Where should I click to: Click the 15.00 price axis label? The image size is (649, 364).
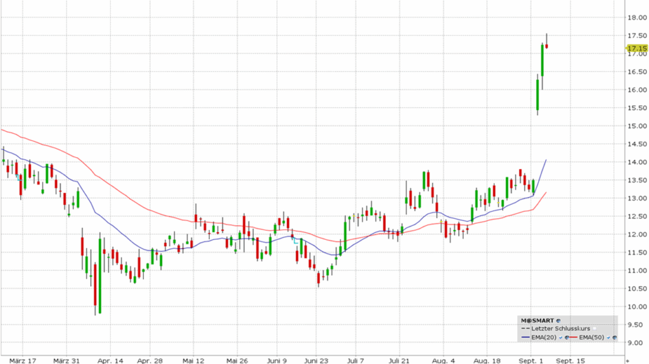tap(638, 126)
